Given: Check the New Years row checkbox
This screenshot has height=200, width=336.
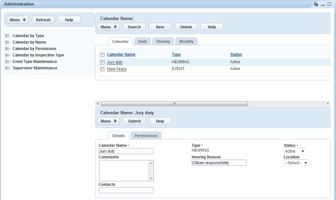Looking at the screenshot, I should 102,69.
